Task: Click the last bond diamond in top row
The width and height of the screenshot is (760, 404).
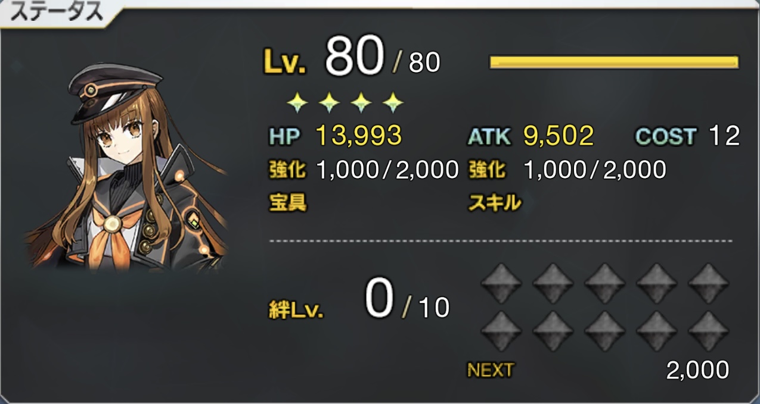Action: 708,283
